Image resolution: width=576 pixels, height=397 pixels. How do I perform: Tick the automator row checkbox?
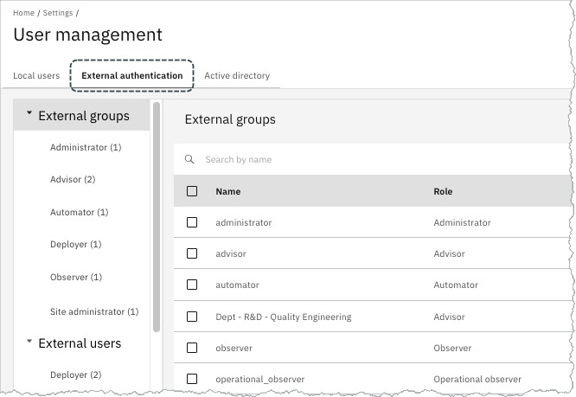pos(192,285)
